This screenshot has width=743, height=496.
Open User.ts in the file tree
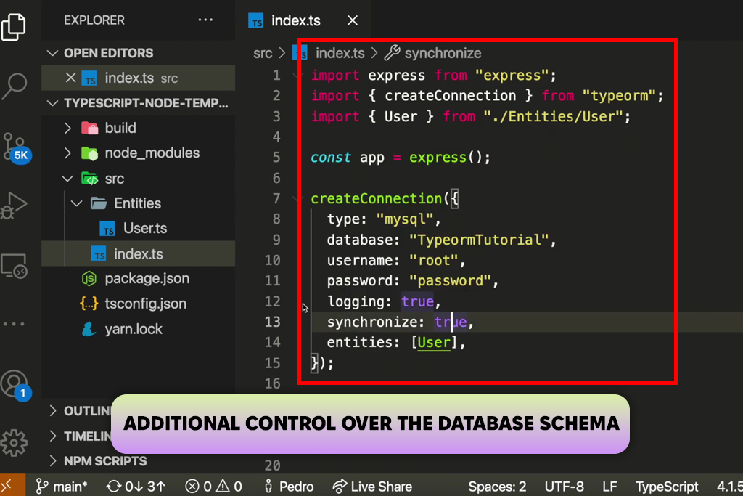click(144, 229)
